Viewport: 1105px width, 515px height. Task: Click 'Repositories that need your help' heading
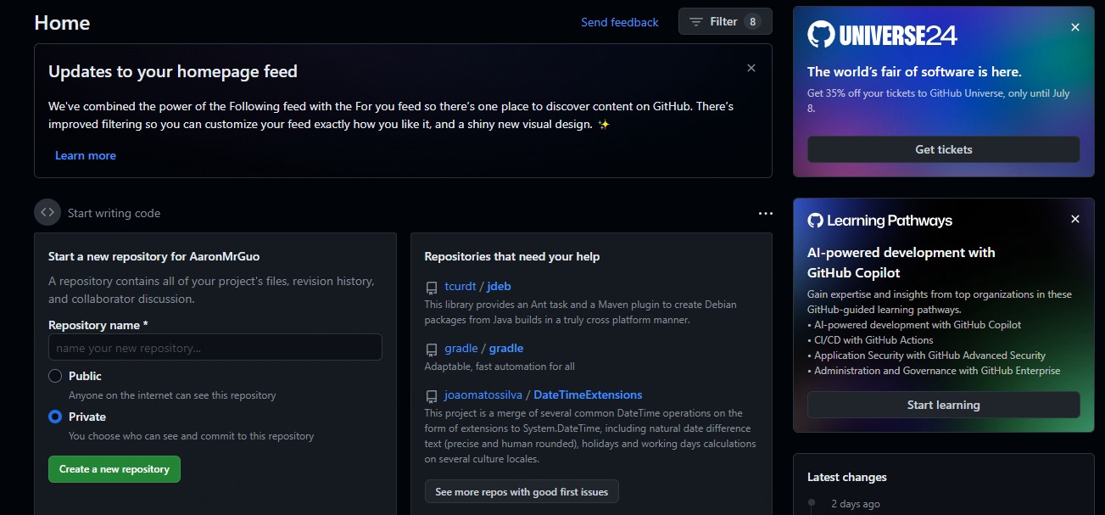point(512,256)
